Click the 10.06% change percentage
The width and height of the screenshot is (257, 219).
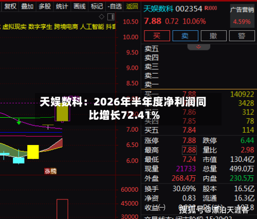pos(194,22)
